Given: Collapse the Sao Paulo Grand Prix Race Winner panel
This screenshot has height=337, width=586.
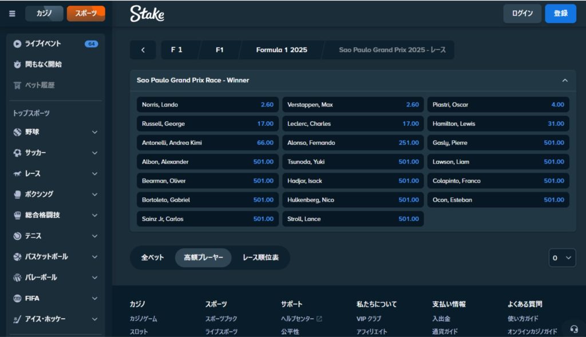Looking at the screenshot, I should point(565,81).
